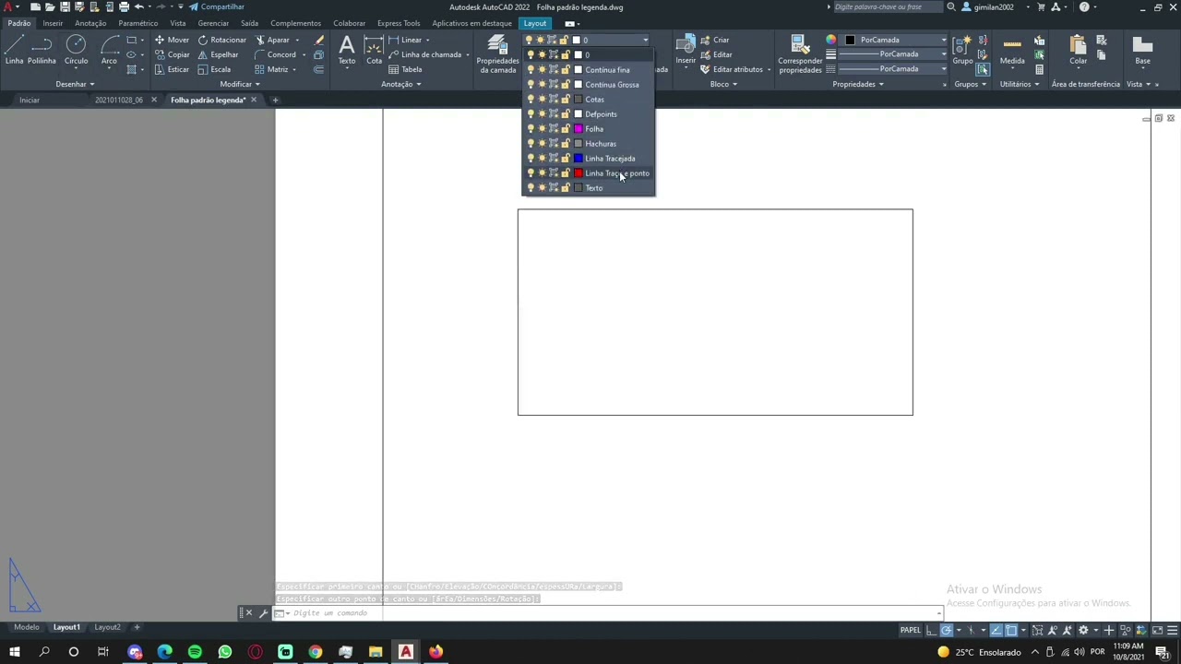
Task: Toggle lock icon of Texto layer
Action: 566,187
